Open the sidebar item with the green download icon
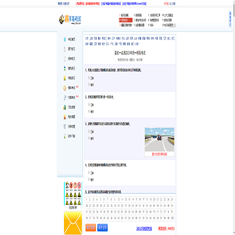Image resolution: width=235 pixels, height=235 pixels. (69, 136)
